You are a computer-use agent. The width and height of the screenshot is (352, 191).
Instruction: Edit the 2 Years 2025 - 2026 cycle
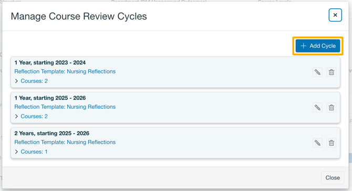pos(317,143)
